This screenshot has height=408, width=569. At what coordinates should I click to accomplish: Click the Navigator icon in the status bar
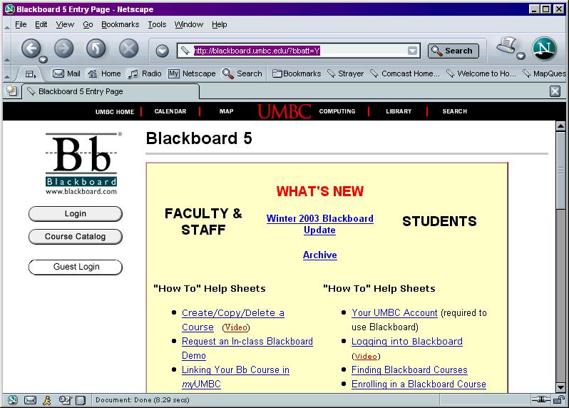[x=13, y=400]
